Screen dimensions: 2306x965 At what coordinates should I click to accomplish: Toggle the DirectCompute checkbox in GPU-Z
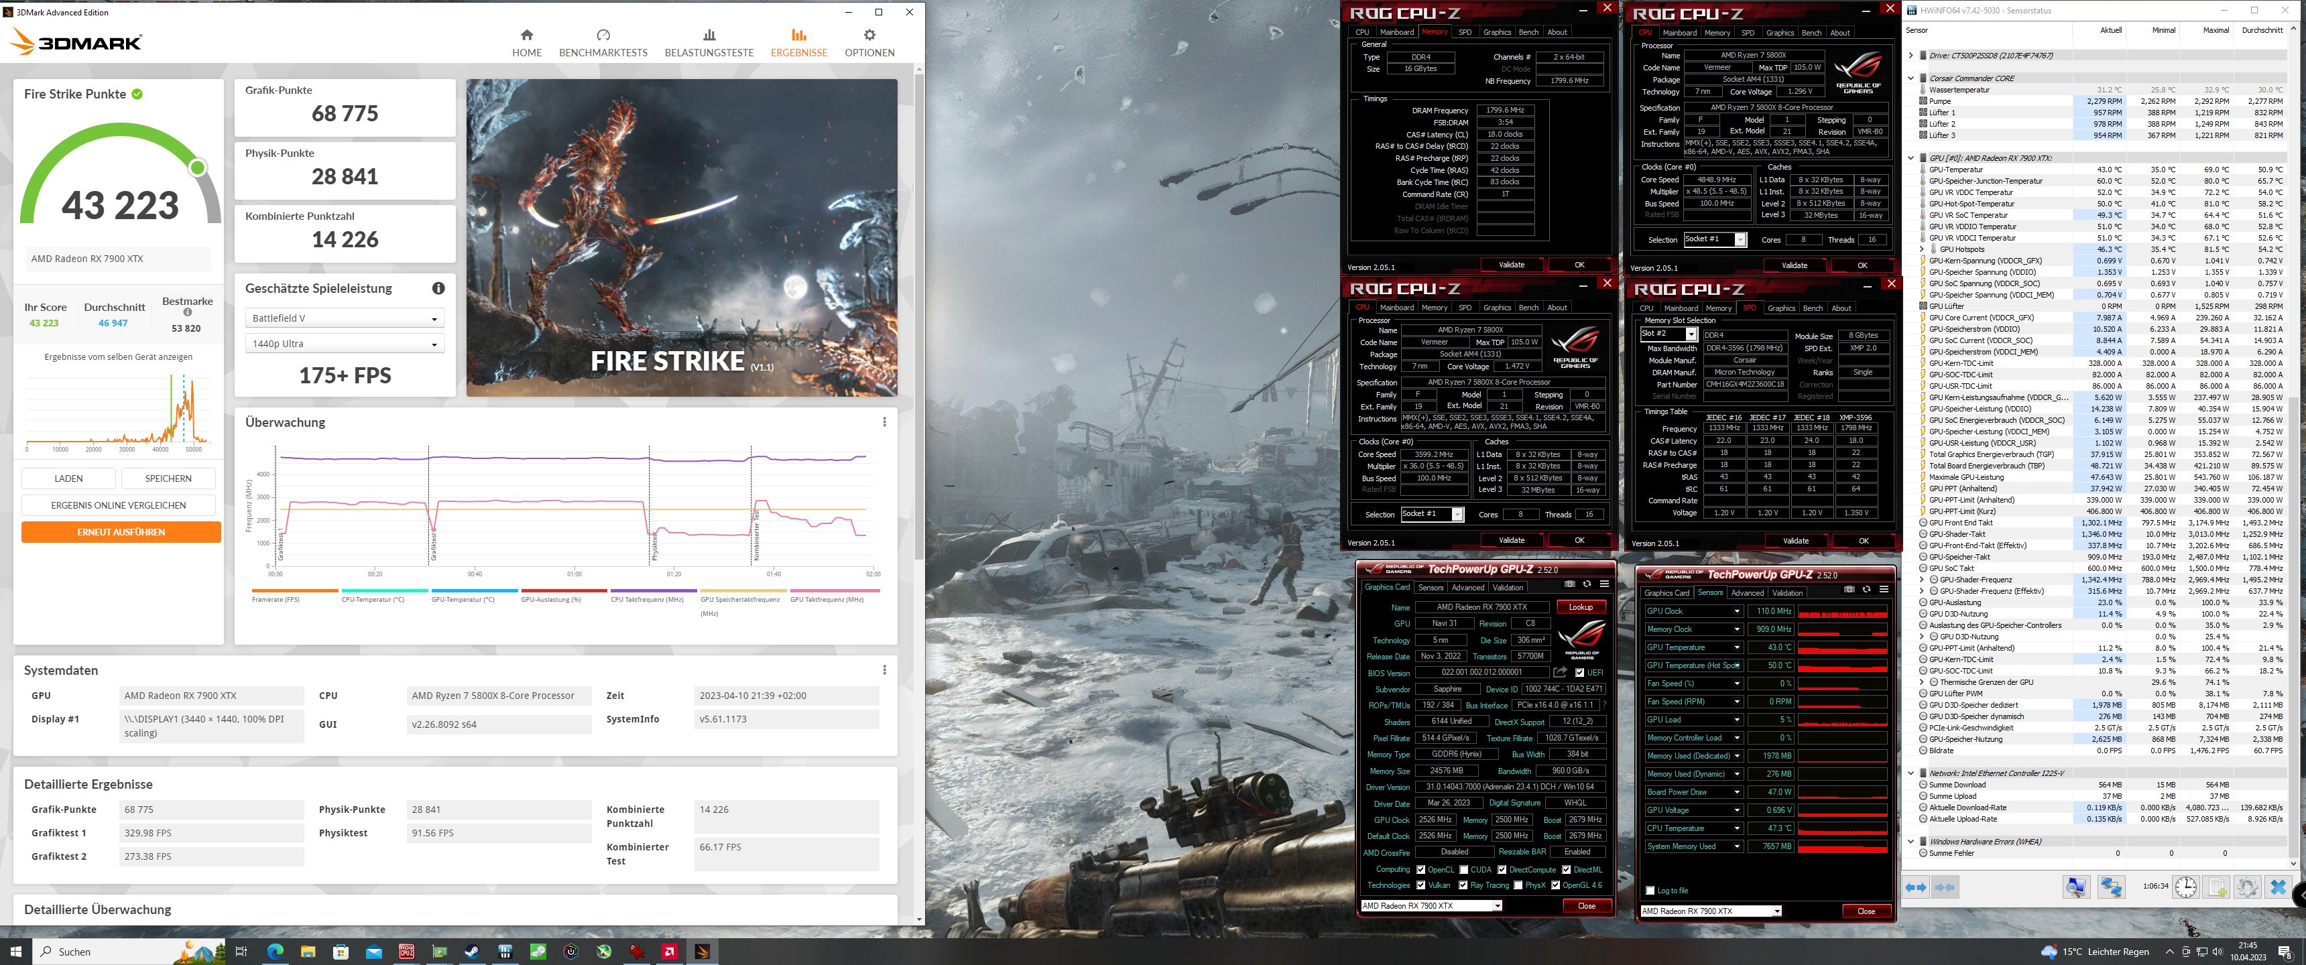pos(1502,869)
